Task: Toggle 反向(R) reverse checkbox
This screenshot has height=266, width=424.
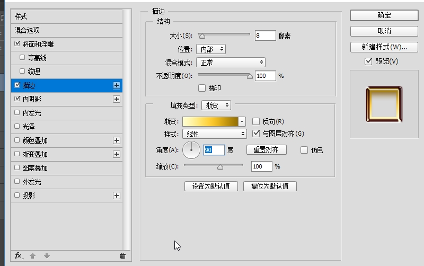Action: (x=256, y=121)
